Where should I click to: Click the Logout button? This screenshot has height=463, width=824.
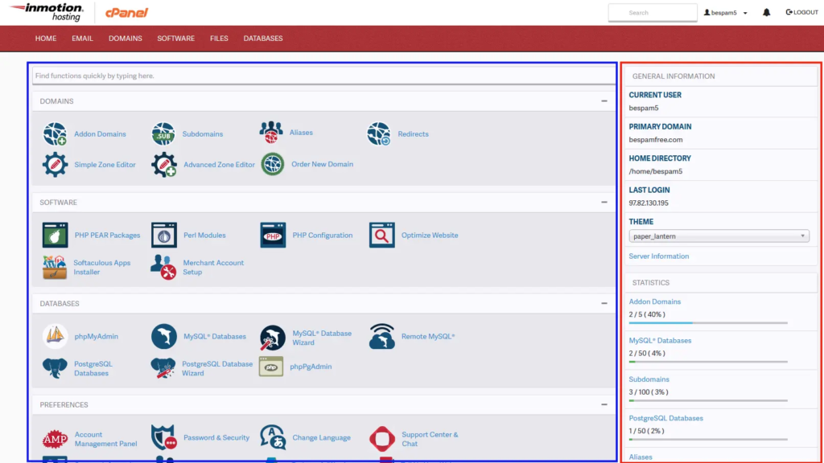[801, 13]
